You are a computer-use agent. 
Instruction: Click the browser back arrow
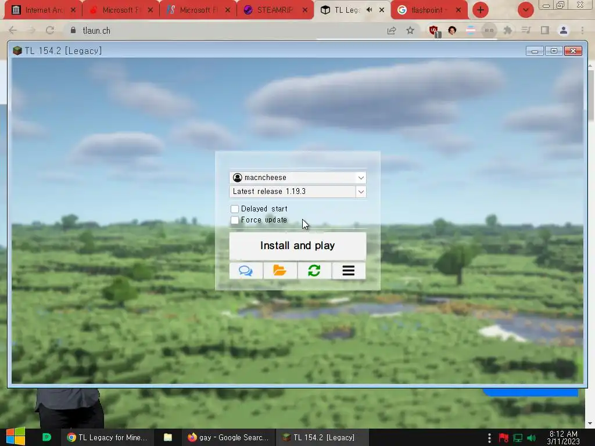[x=13, y=30]
